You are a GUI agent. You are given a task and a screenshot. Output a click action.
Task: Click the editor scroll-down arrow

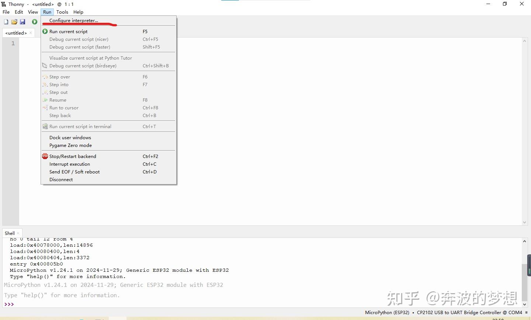[x=524, y=222]
